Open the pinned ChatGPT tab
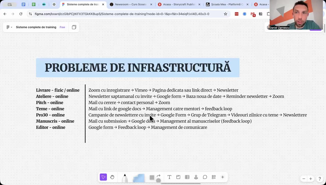Screen dimensions: 326x185 (54, 4)
